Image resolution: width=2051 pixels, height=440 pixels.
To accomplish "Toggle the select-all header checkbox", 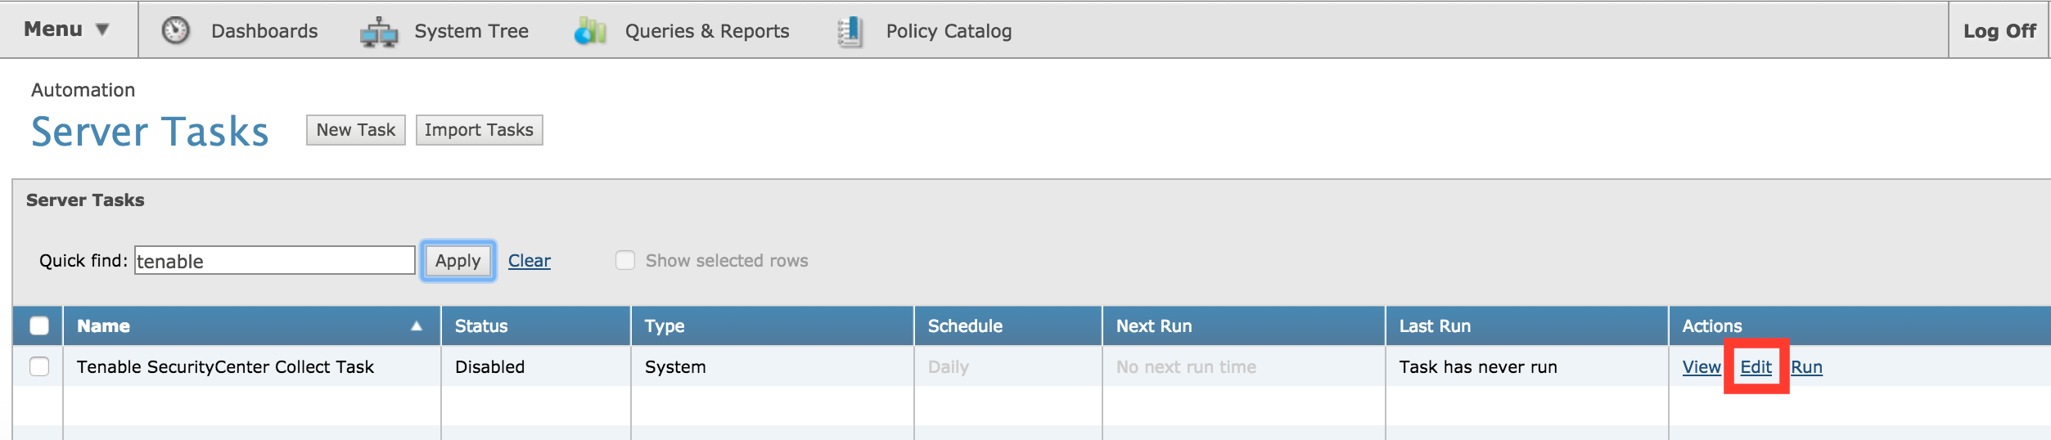I will click(39, 326).
